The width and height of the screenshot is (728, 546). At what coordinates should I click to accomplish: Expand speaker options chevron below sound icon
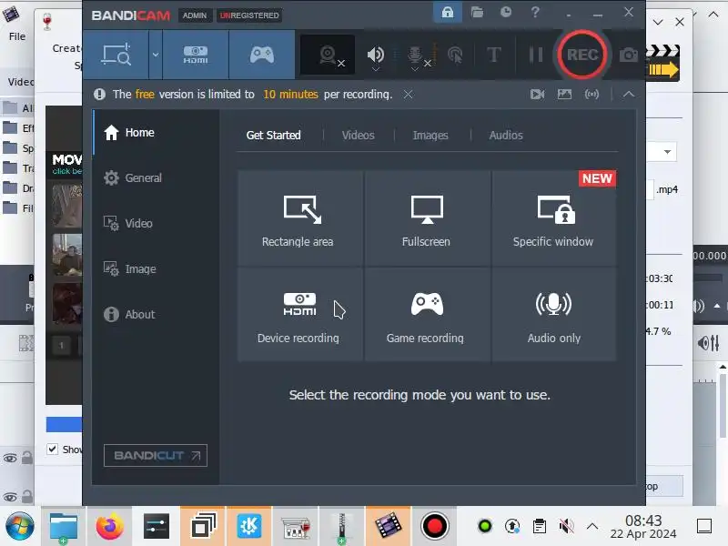(x=376, y=69)
